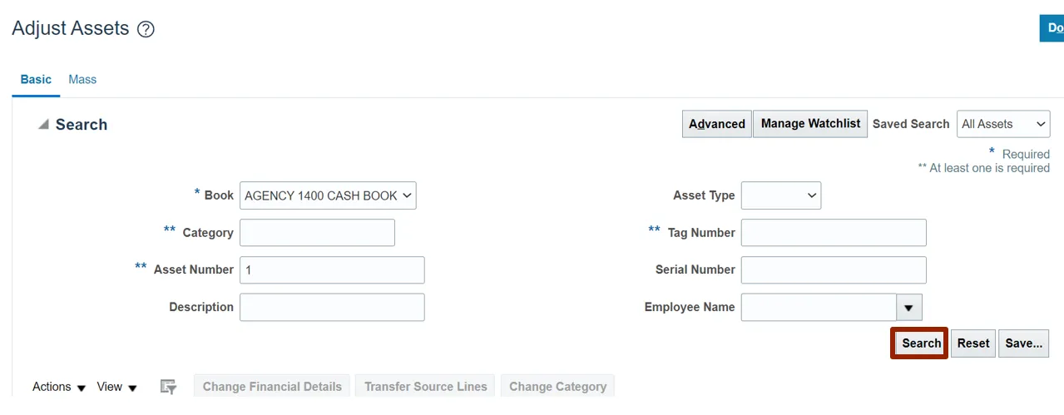Viewport: 1064px width, 415px height.
Task: Click the Save... button
Action: (1023, 343)
